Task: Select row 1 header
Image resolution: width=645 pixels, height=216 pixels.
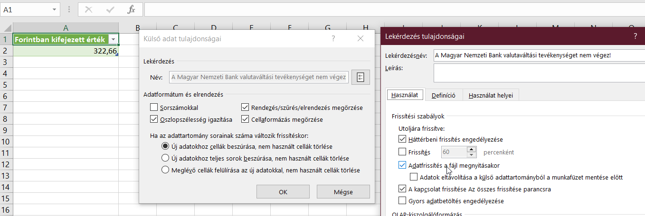Action: tap(6, 39)
